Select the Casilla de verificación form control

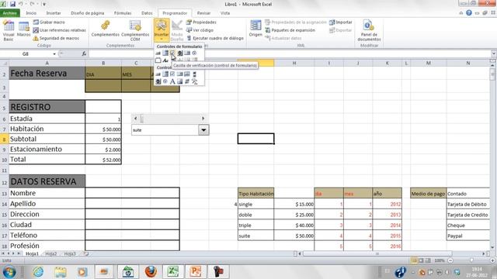[172, 53]
